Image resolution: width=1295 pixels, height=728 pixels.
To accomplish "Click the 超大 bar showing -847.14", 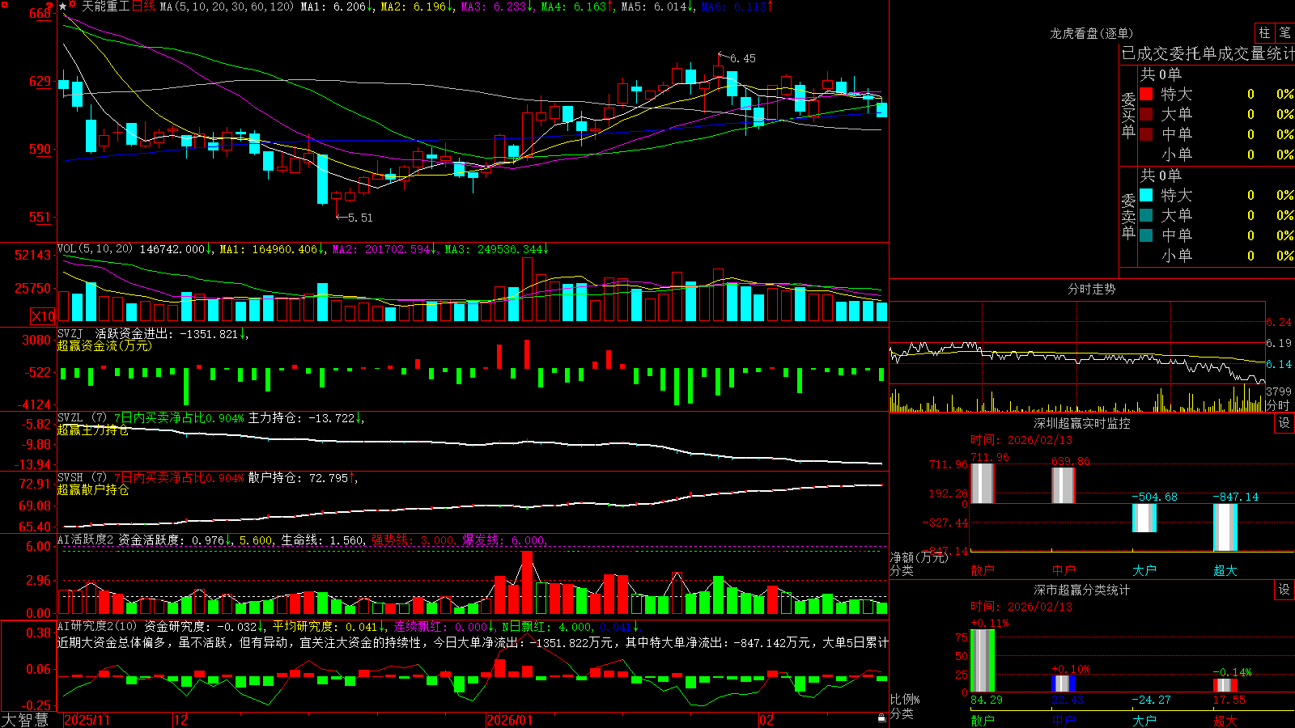I will [1225, 527].
